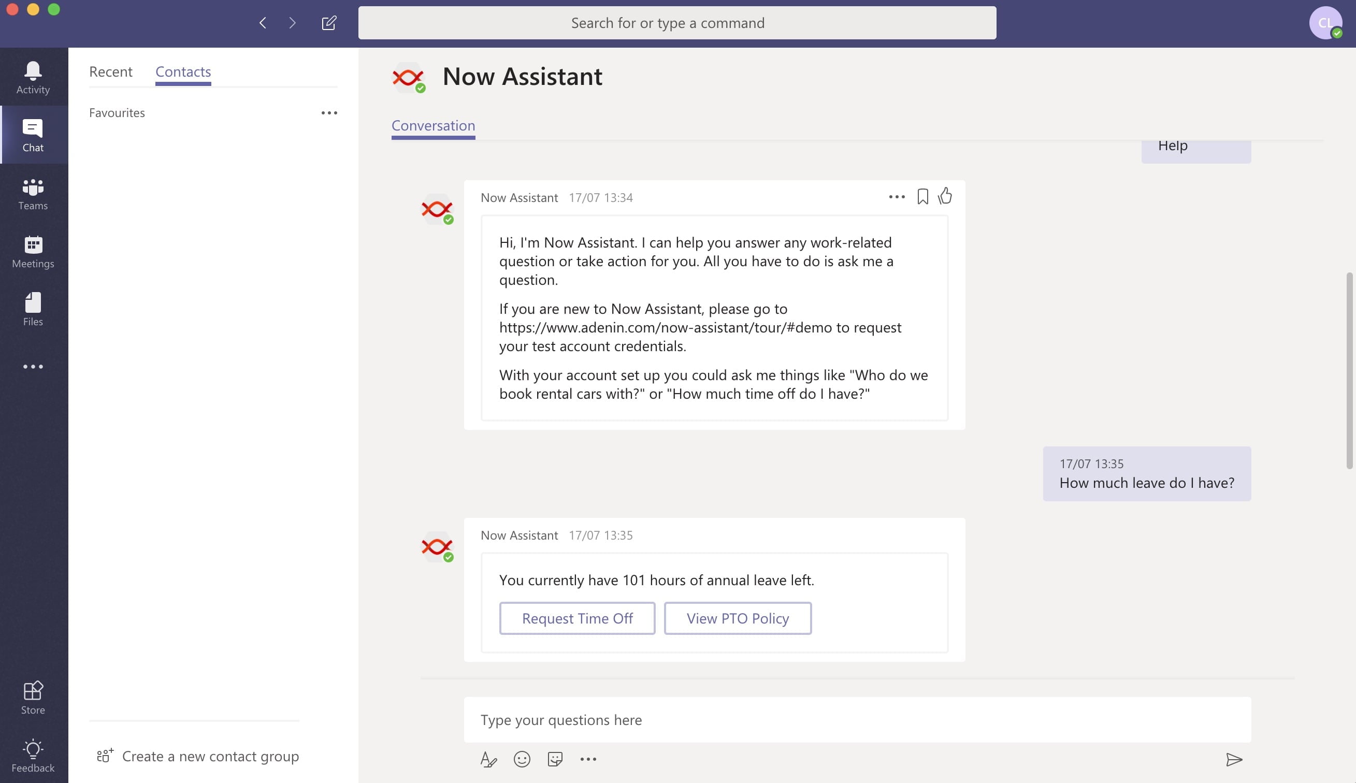The image size is (1356, 783).
Task: Click the Now Assistant chat title
Action: pos(522,76)
